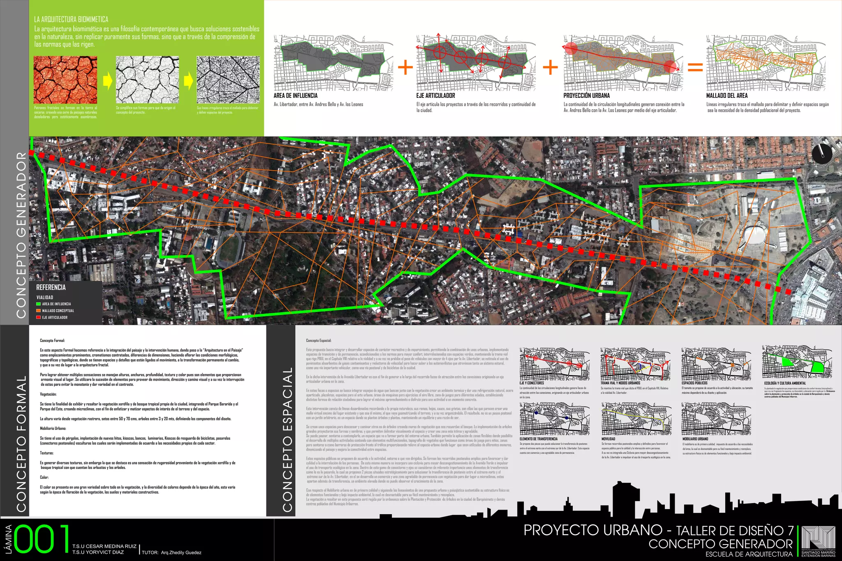This screenshot has height=561, width=842.
Task: Open the Ecología y Cultura Ambiental diagram
Action: pos(797,362)
